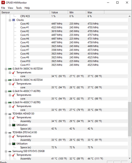Click the TOSHIBA HDWD130 drive icon
The width and height of the screenshot is (132, 163).
pyautogui.click(x=10, y=114)
